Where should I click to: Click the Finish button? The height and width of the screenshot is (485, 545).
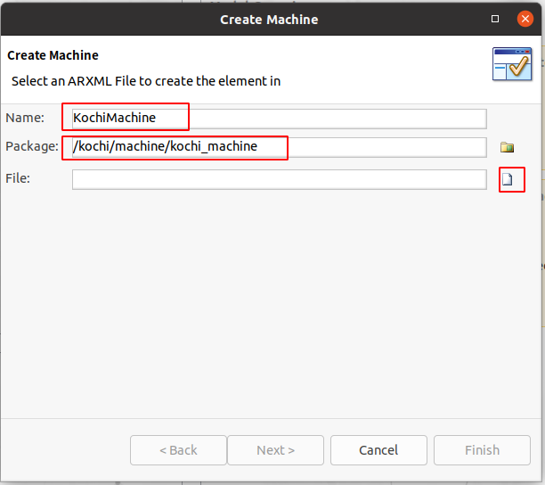tap(482, 450)
